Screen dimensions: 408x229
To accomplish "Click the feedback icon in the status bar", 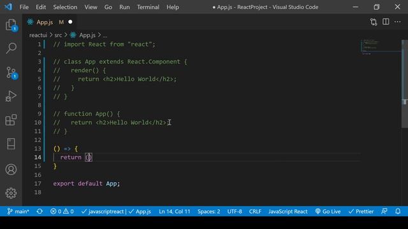I will pyautogui.click(x=384, y=211).
